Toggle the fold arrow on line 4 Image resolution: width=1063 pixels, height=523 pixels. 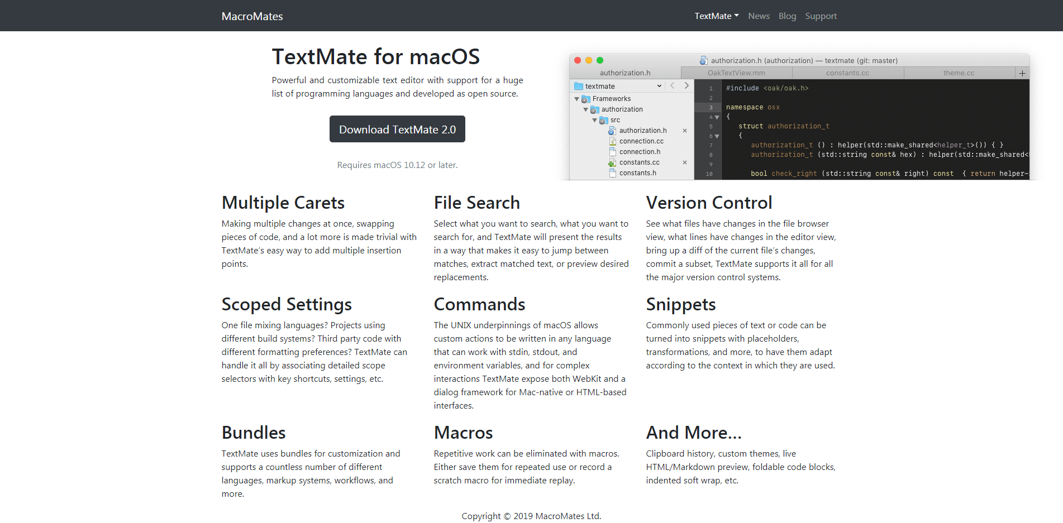[717, 117]
